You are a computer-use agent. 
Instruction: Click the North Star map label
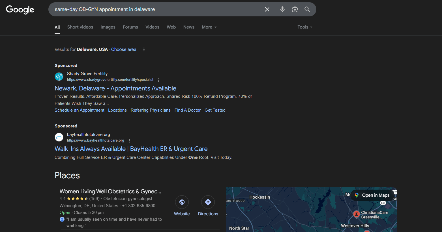(x=239, y=228)
